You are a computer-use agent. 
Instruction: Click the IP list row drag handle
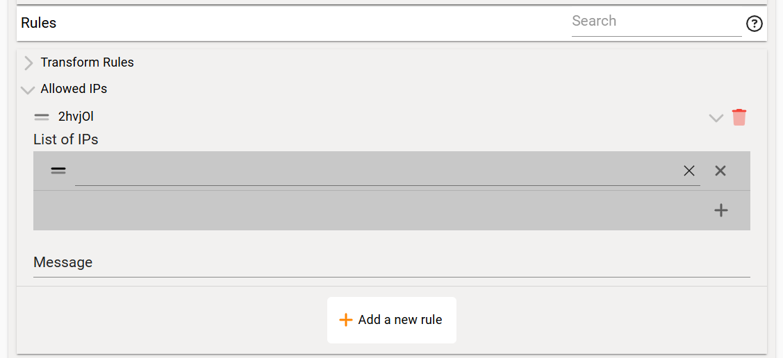click(x=58, y=171)
